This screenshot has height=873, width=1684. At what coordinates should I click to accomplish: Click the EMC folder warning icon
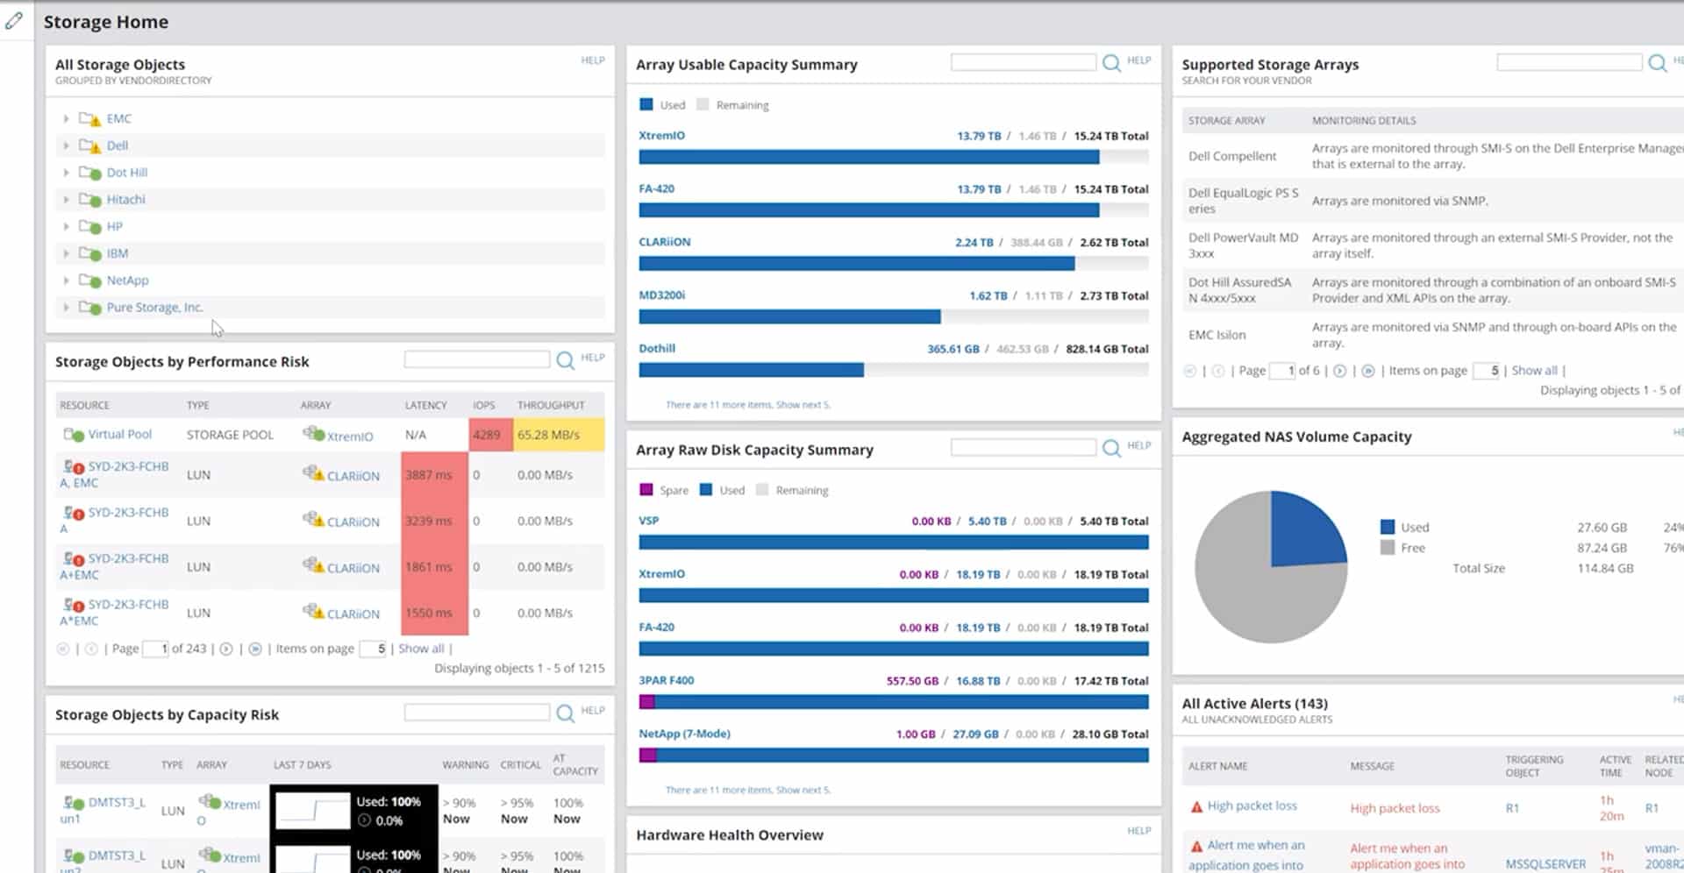(x=89, y=119)
